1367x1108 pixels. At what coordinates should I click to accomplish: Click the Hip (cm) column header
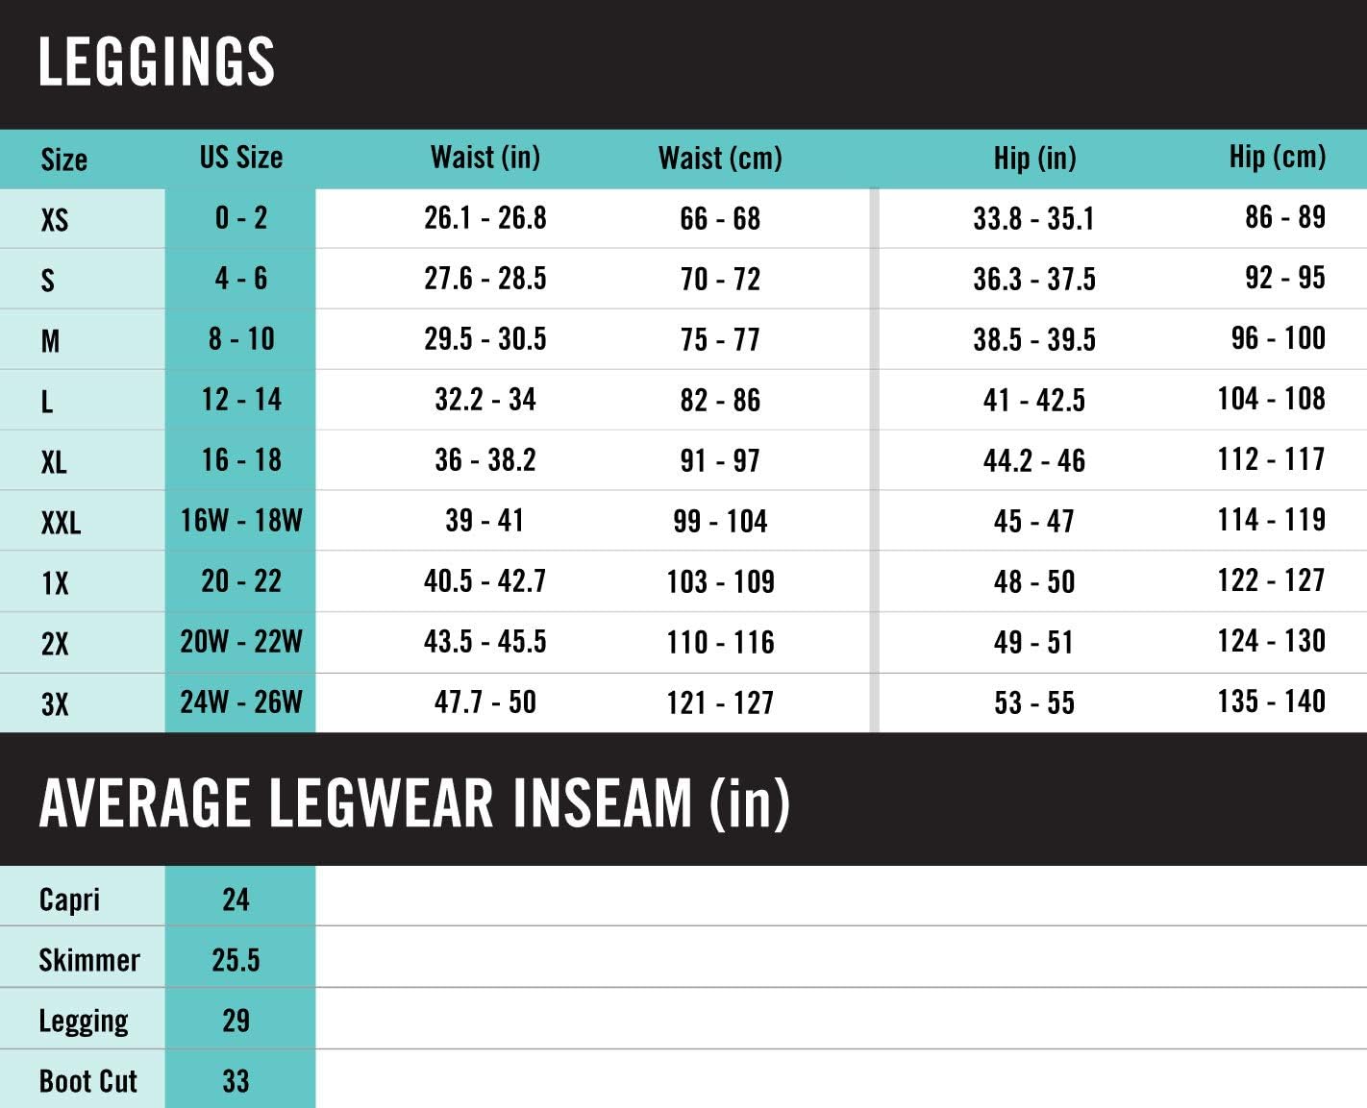[1277, 157]
